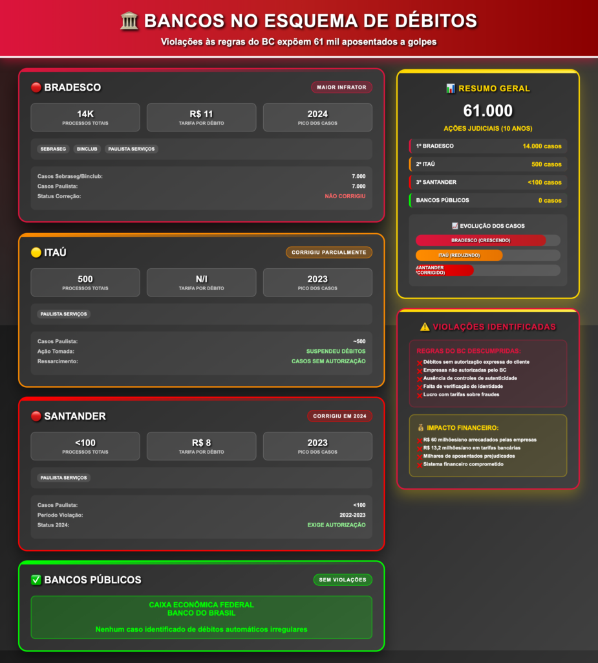Click the 7.000 value for Casos Sebraseg/Binclub
This screenshot has width=598, height=663.
(359, 176)
